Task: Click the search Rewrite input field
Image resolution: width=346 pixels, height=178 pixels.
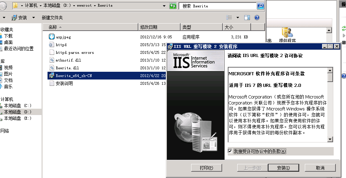Action: (218, 6)
